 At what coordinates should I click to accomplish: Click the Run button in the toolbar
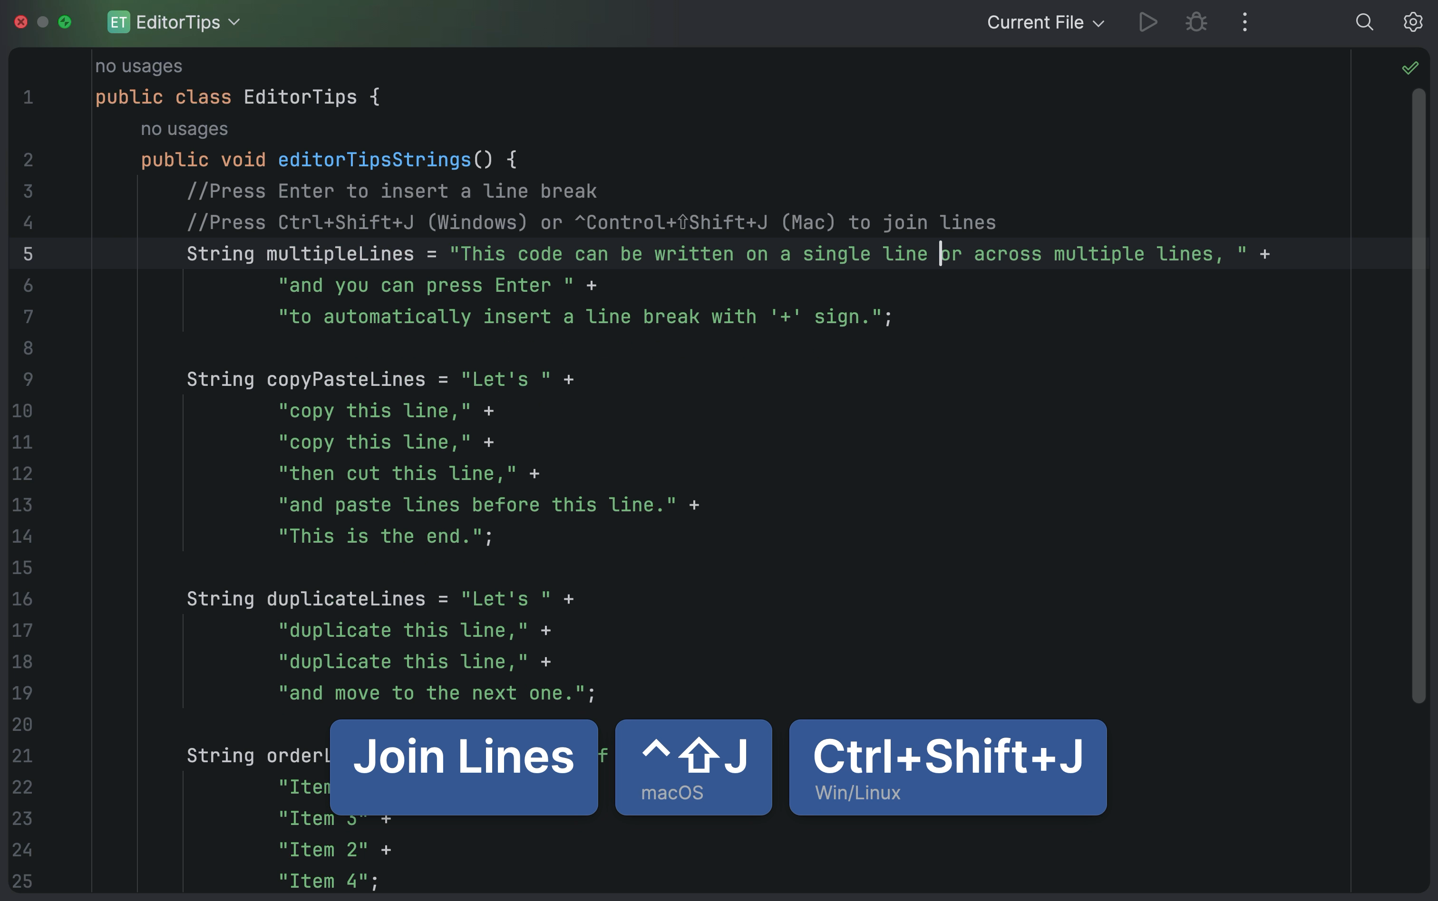point(1147,23)
